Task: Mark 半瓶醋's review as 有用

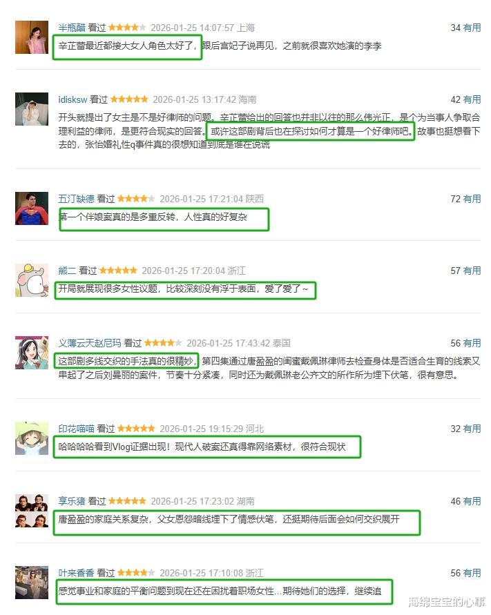Action: pyautogui.click(x=472, y=28)
